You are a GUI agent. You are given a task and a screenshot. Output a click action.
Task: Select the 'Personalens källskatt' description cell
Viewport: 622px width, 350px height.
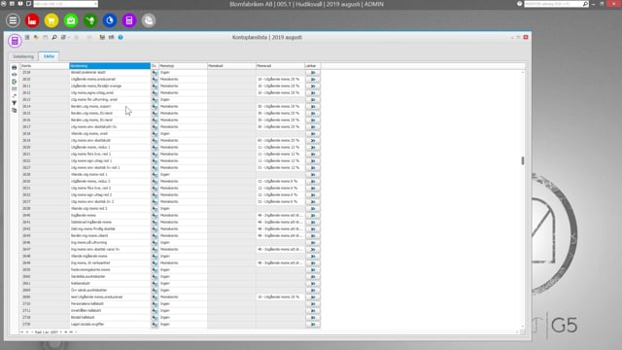(x=110, y=304)
